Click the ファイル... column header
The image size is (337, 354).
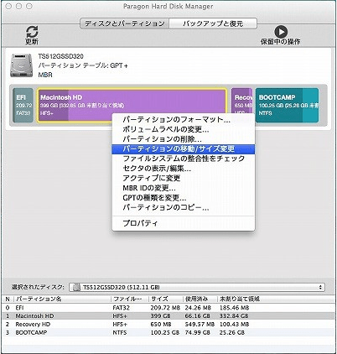[130, 299]
